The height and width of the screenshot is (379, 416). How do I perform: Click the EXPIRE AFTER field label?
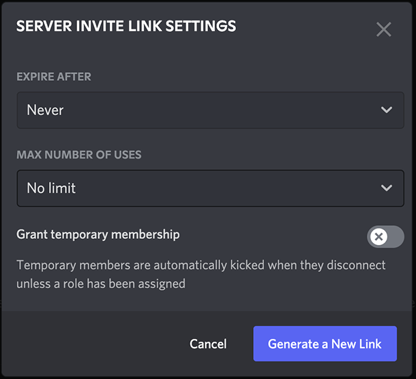[54, 77]
